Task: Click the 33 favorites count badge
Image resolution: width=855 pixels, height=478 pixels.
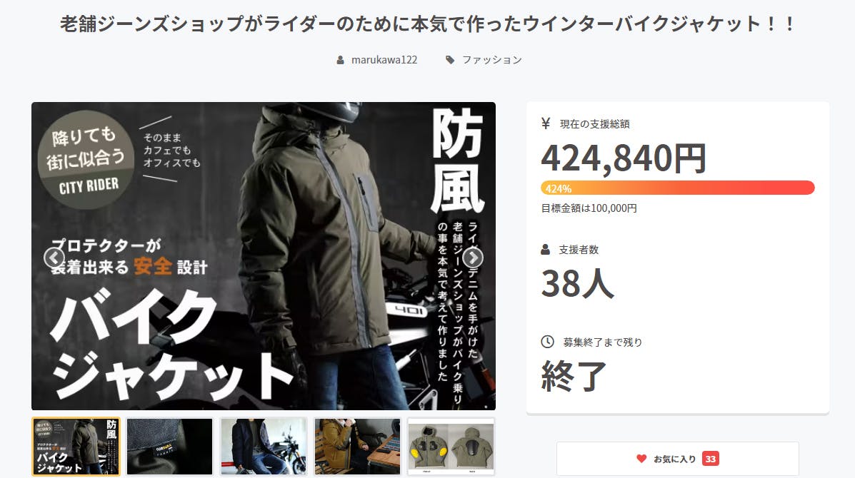Action: click(x=710, y=459)
